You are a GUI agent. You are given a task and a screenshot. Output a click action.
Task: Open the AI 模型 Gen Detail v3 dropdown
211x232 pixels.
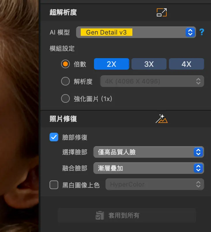click(x=136, y=32)
